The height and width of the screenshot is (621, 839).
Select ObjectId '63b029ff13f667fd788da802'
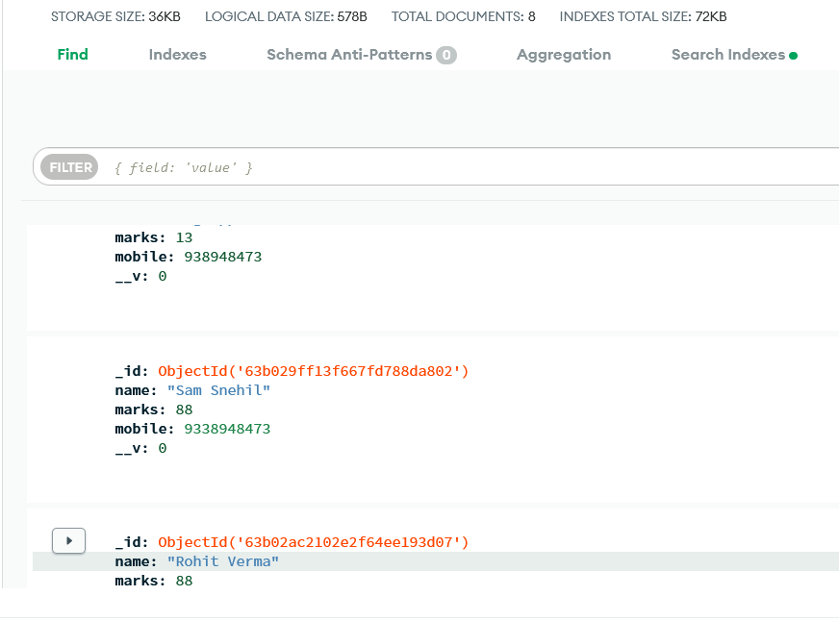pyautogui.click(x=314, y=371)
